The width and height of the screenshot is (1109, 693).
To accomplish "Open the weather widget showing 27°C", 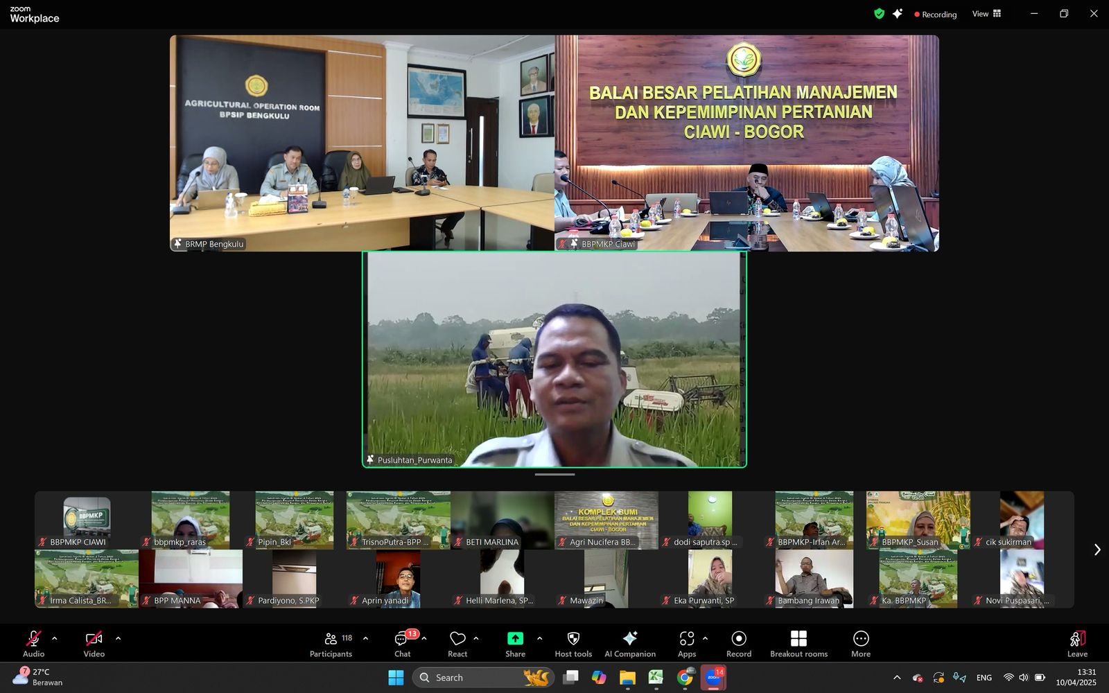I will pyautogui.click(x=38, y=677).
